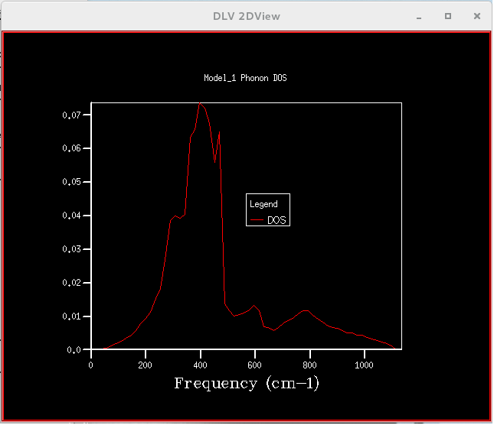
Task: Click the 600 x-axis tick label
Action: click(254, 365)
